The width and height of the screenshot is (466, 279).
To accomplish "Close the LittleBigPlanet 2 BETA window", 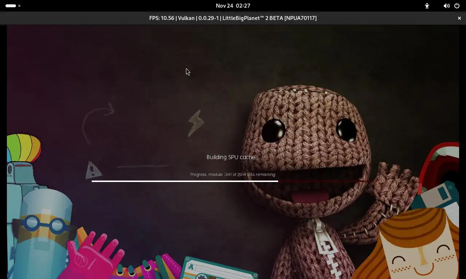I will point(459,18).
